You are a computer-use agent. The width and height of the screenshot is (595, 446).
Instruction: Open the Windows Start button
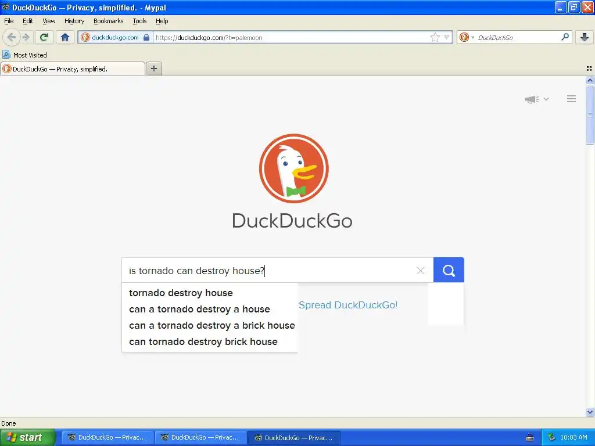[27, 437]
